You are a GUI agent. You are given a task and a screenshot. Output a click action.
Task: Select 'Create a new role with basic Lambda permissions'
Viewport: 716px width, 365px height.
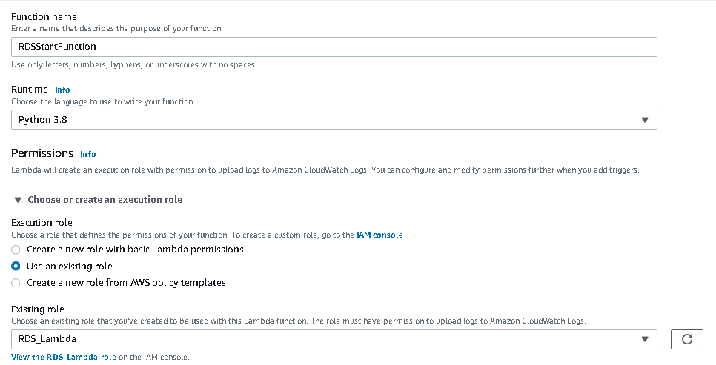pos(16,250)
